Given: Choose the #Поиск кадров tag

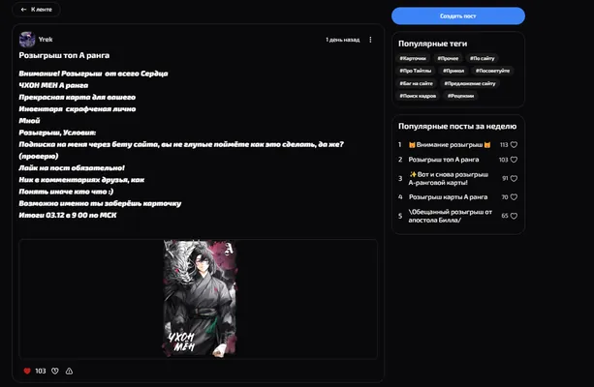Looking at the screenshot, I should click(x=418, y=96).
